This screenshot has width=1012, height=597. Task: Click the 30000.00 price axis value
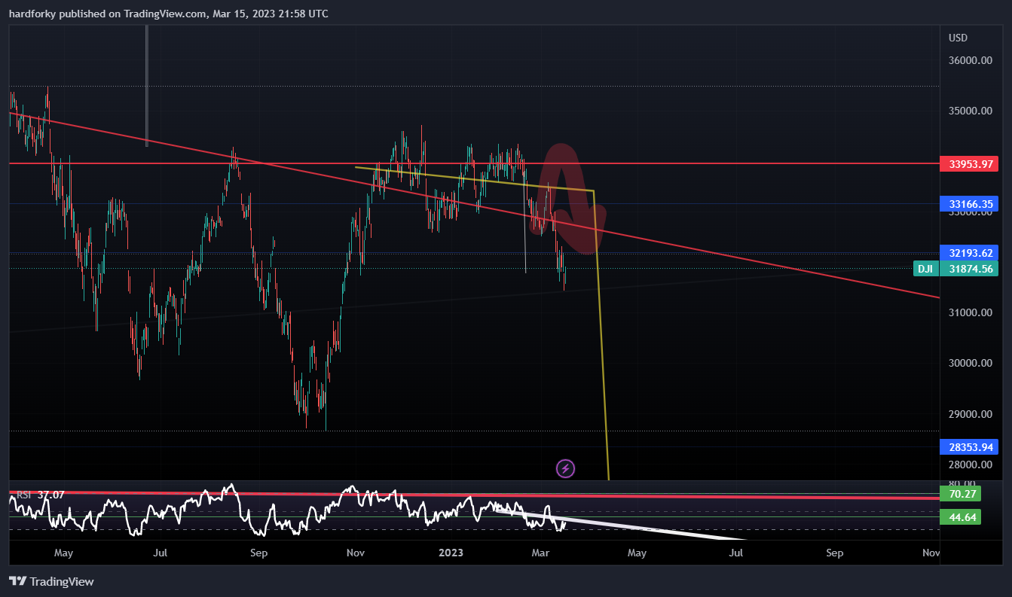click(x=970, y=363)
